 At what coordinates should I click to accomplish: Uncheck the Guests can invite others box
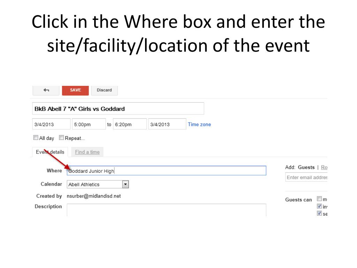coord(319,206)
